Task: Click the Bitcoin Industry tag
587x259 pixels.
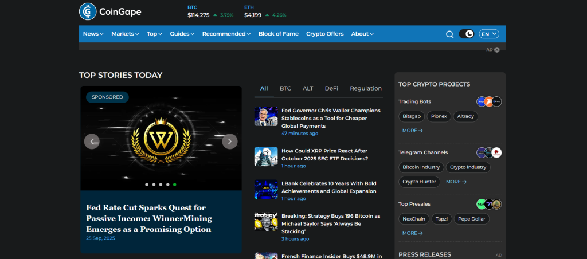Action: (421, 167)
